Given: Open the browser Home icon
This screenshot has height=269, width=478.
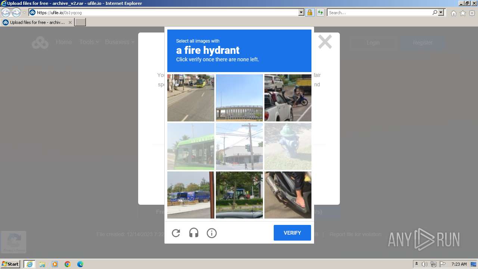Looking at the screenshot, I should tap(453, 13).
